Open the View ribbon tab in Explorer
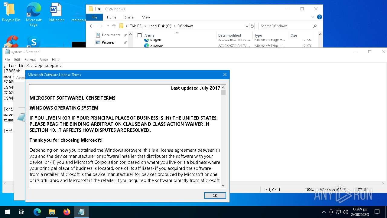Viewport: 387px width, 218px height. pos(146,17)
